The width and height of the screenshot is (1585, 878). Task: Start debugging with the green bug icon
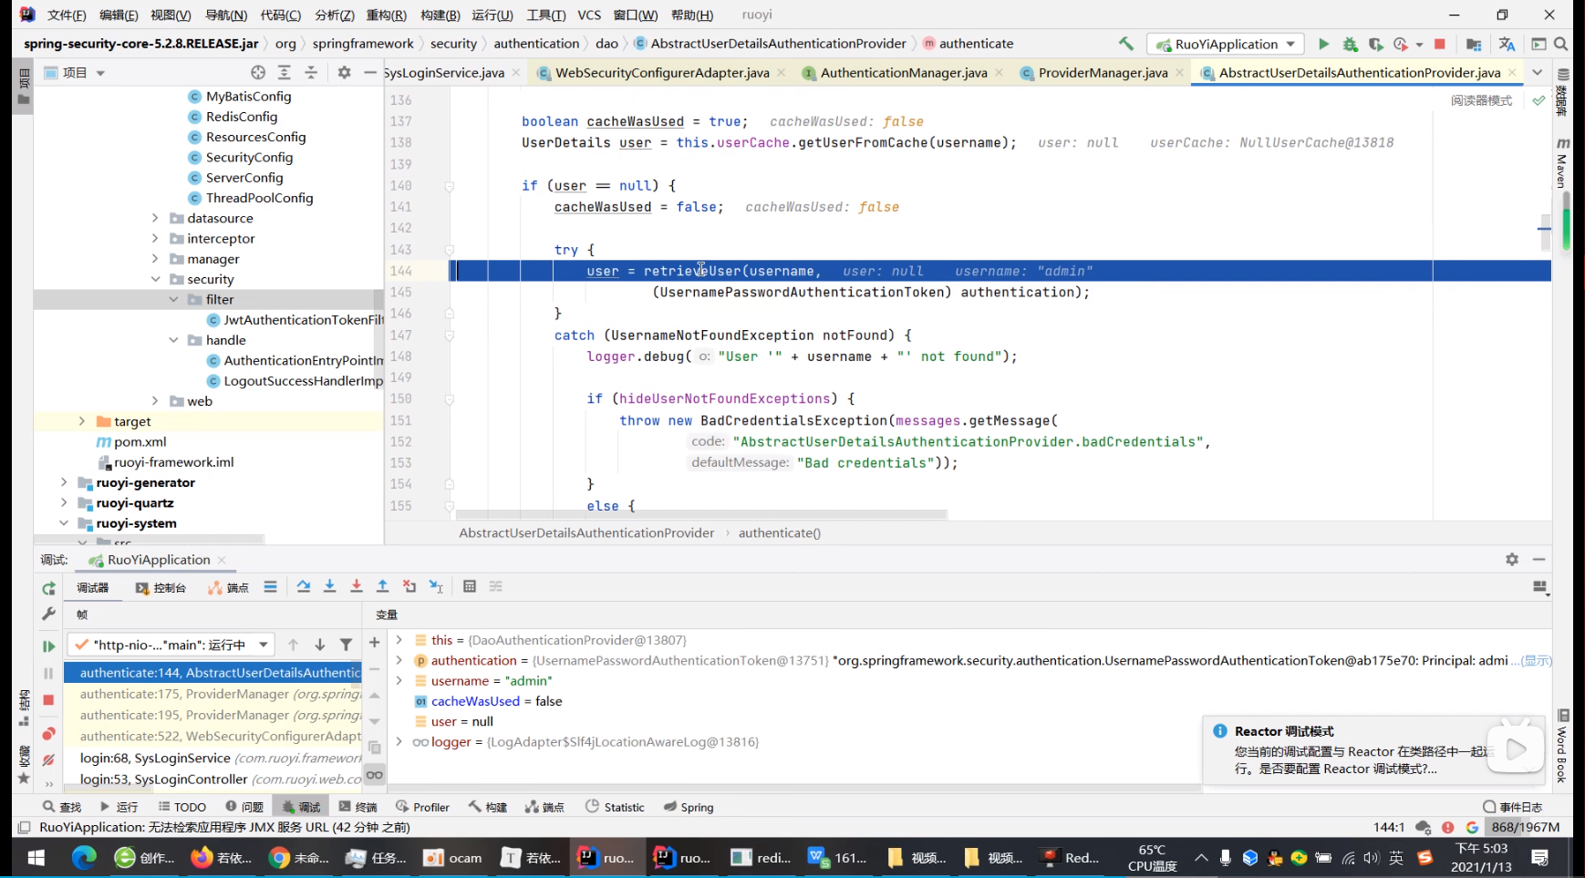tap(1350, 44)
